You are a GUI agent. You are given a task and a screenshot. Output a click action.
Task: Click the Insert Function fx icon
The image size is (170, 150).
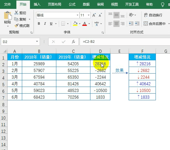coord(73,42)
